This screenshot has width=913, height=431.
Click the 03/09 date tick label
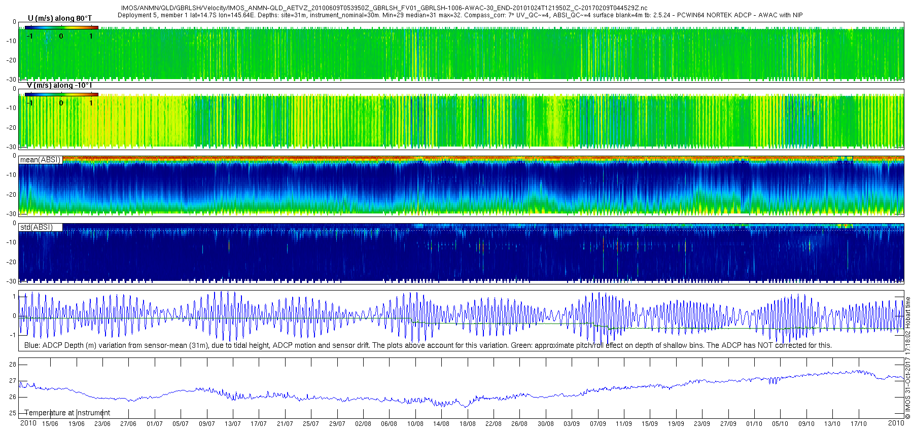point(572,424)
